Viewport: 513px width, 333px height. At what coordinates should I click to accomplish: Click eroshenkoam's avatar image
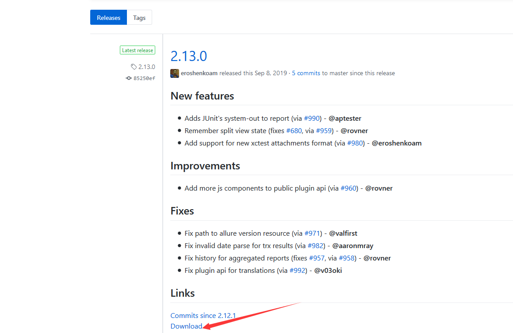pyautogui.click(x=175, y=73)
